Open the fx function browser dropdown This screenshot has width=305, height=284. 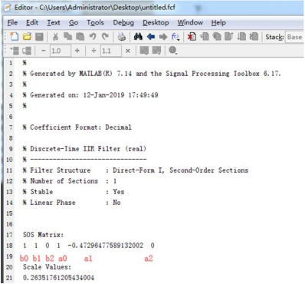click(x=175, y=37)
